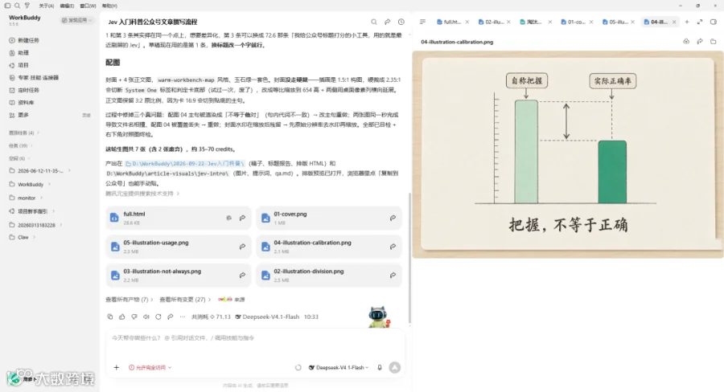Select the calibration bar chart image
The image size is (724, 392).
coord(568,154)
